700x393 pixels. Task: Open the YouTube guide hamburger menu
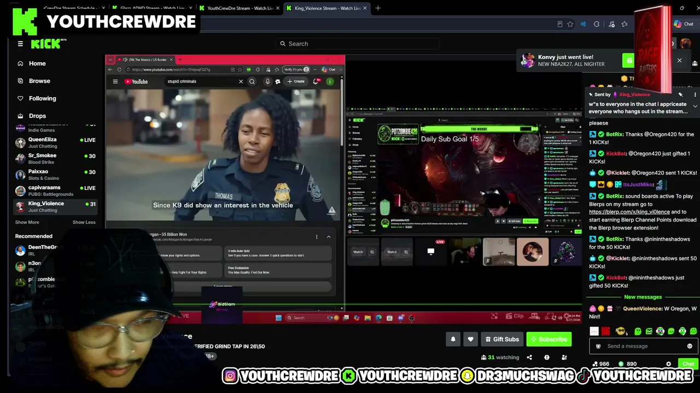click(x=115, y=81)
